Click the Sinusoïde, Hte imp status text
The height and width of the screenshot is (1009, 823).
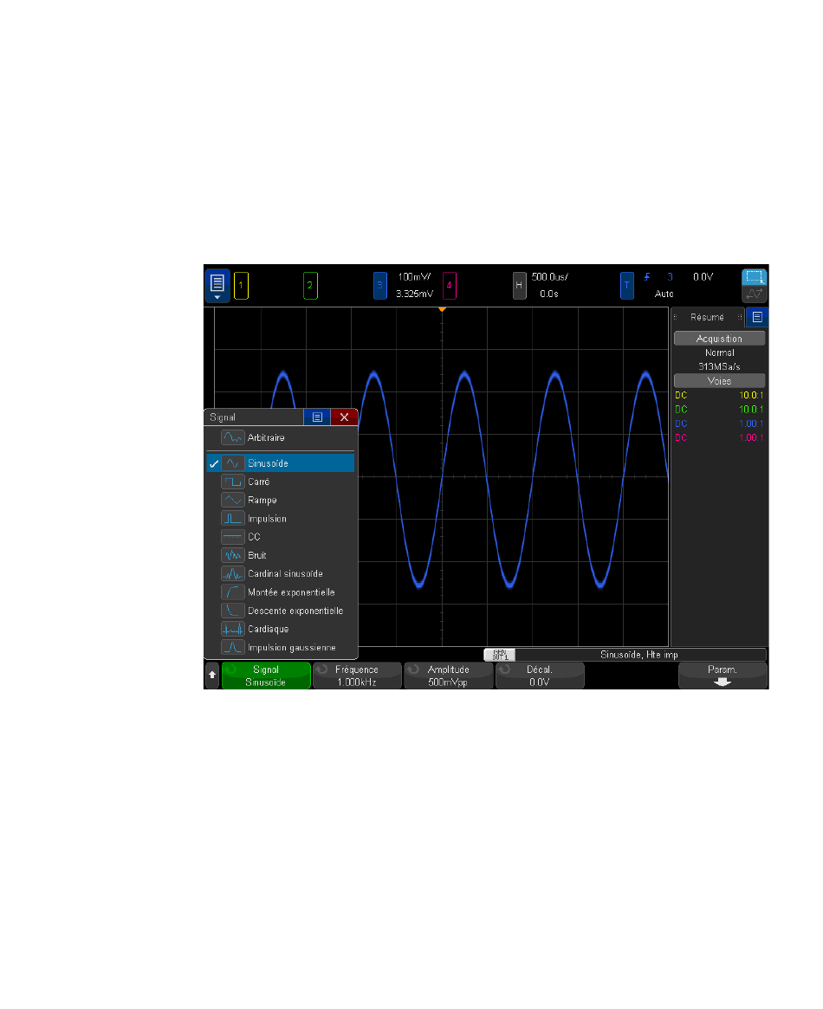(x=639, y=655)
